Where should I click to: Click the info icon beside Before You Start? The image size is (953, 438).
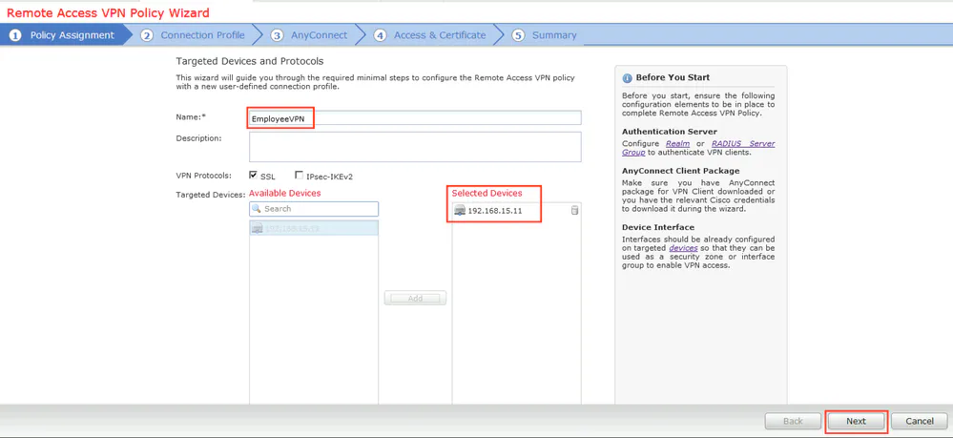pos(627,78)
